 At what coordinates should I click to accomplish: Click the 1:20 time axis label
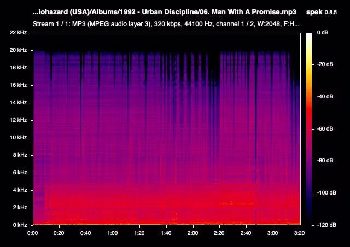[139, 233]
